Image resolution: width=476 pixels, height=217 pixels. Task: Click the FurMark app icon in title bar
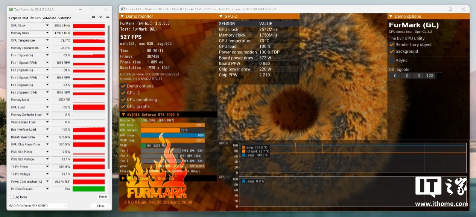[123, 9]
